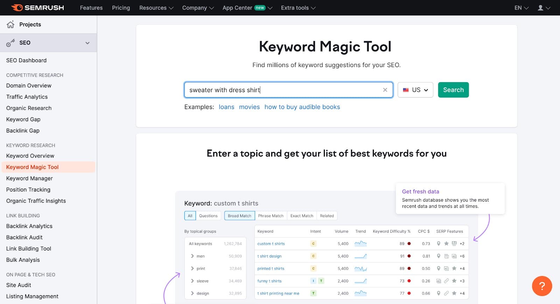Image resolution: width=560 pixels, height=304 pixels.
Task: Open Traffic Analytics in the sidebar
Action: tap(27, 97)
